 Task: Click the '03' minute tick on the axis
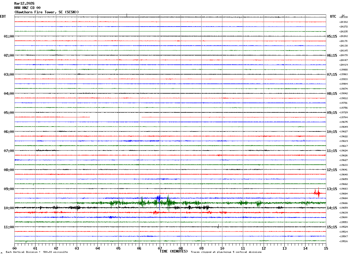tap(77, 248)
